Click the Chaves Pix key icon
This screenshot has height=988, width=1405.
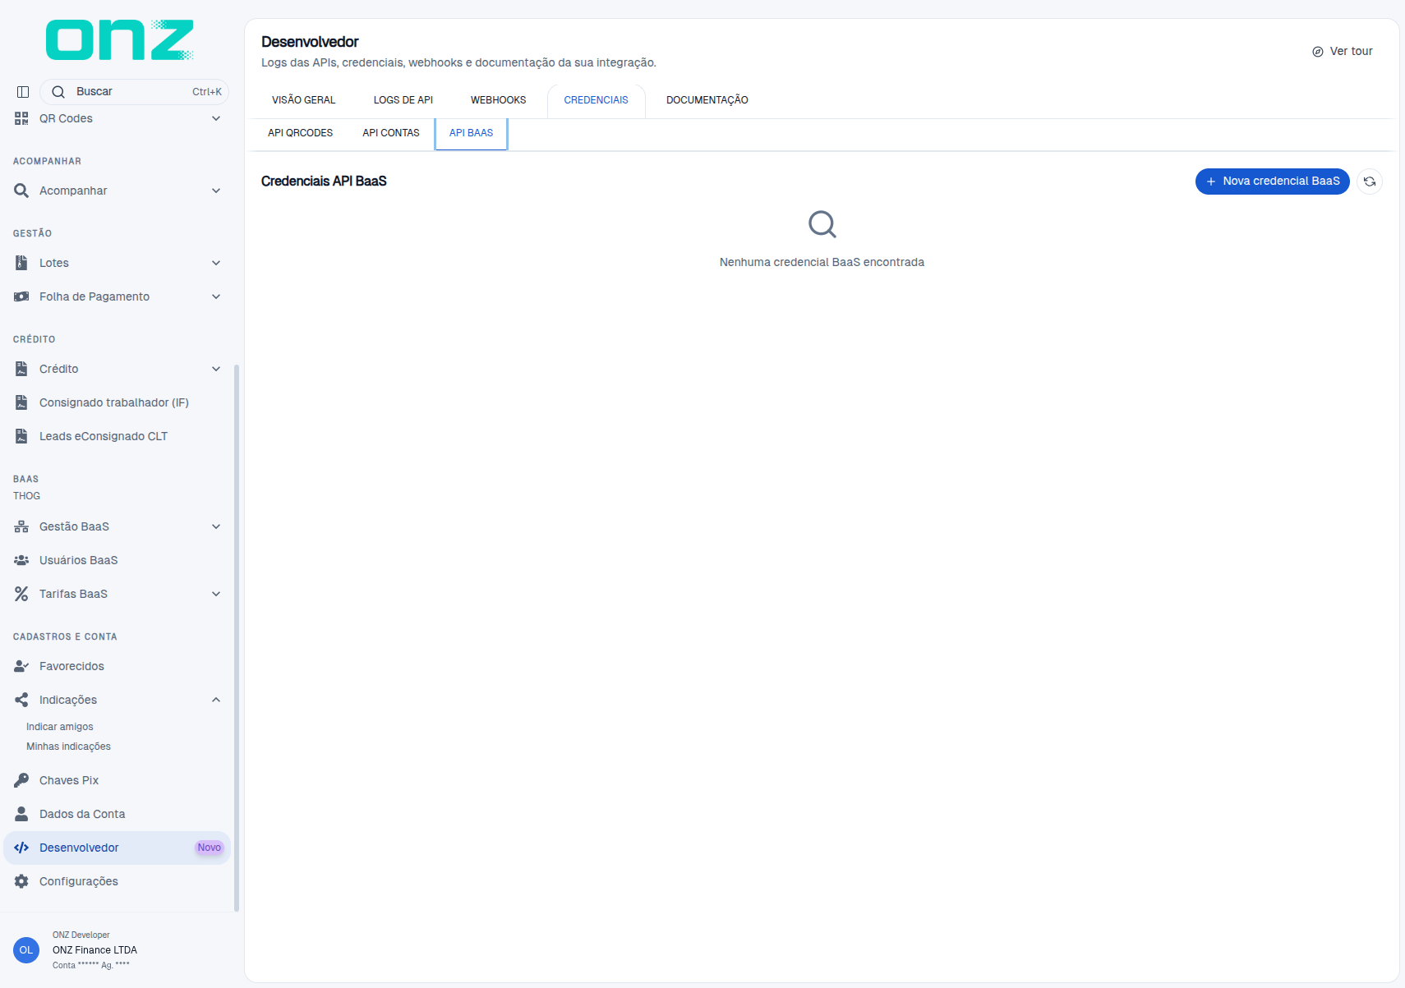(21, 780)
